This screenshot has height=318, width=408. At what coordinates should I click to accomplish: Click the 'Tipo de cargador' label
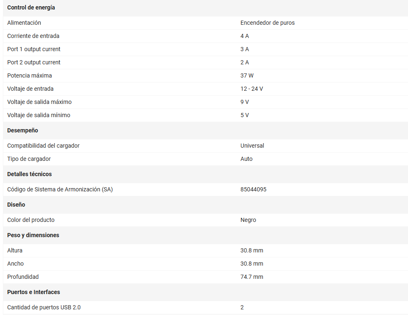(x=29, y=159)
